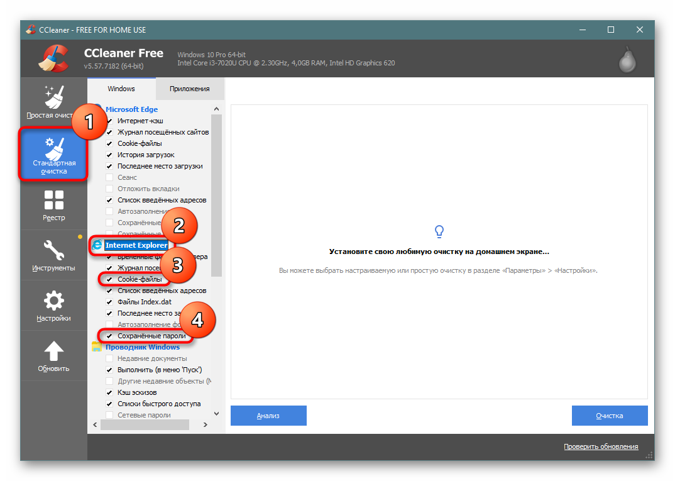675x481 pixels.
Task: Switch to the Приложения tab
Action: click(189, 89)
